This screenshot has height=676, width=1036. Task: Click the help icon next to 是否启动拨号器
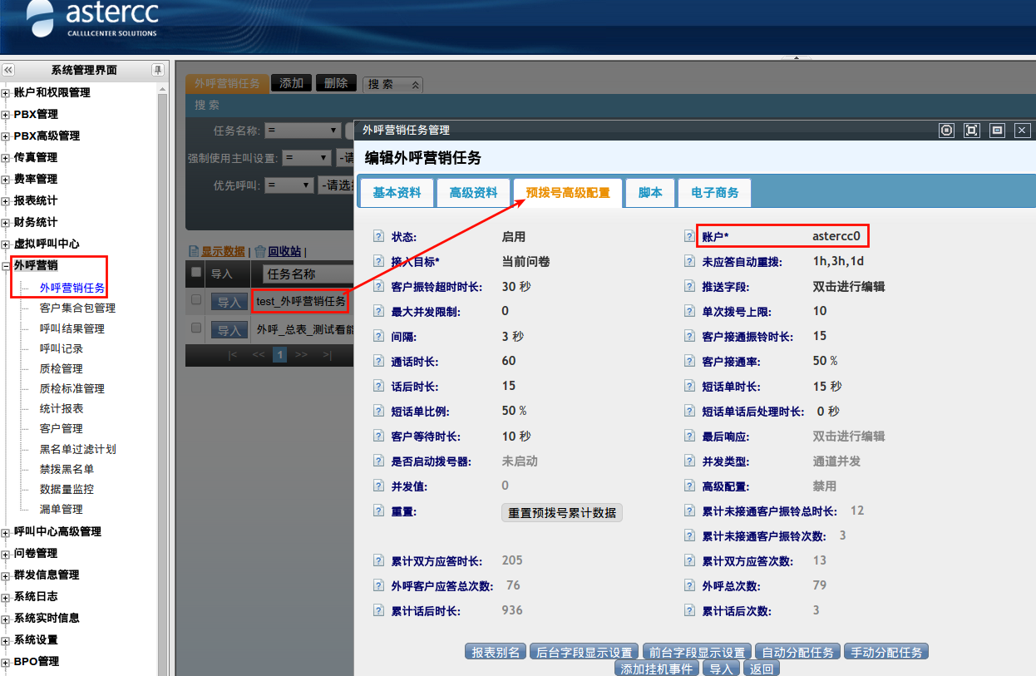tap(378, 461)
